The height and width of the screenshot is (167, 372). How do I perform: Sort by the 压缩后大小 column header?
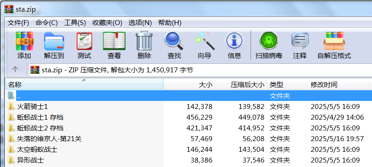click(x=241, y=84)
